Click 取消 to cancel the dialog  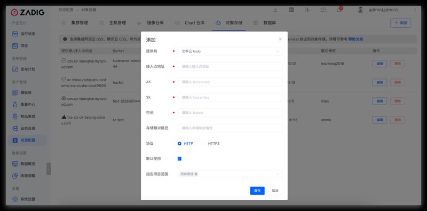275,191
